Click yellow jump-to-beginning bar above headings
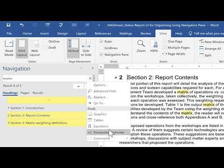This screenshot has width=224, height=168. click(x=47, y=100)
